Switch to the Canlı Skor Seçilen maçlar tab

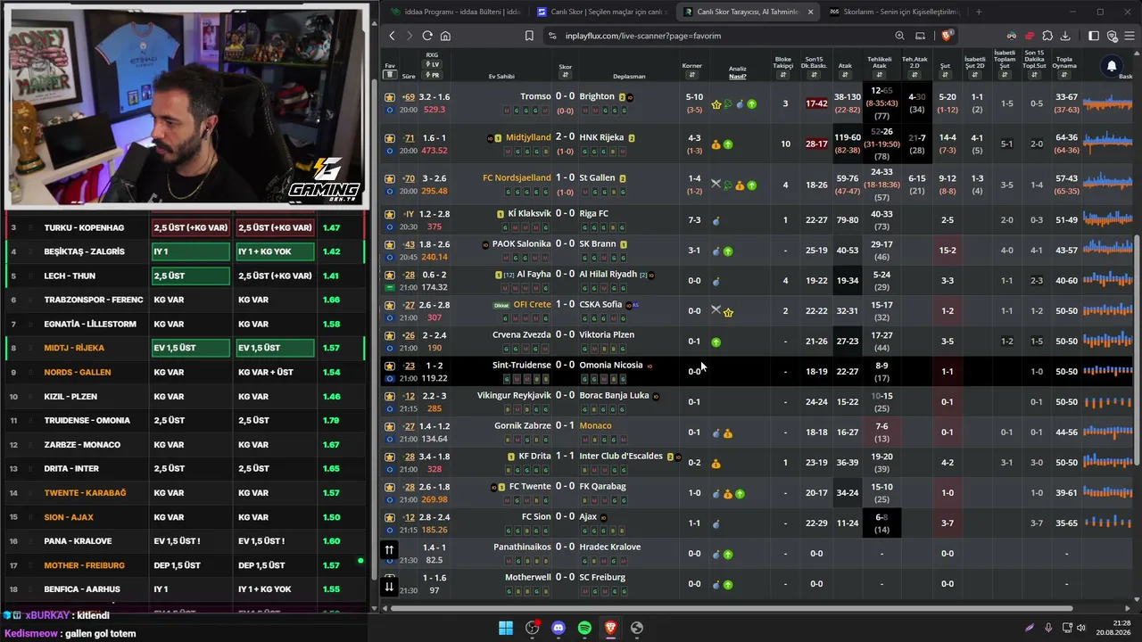600,12
